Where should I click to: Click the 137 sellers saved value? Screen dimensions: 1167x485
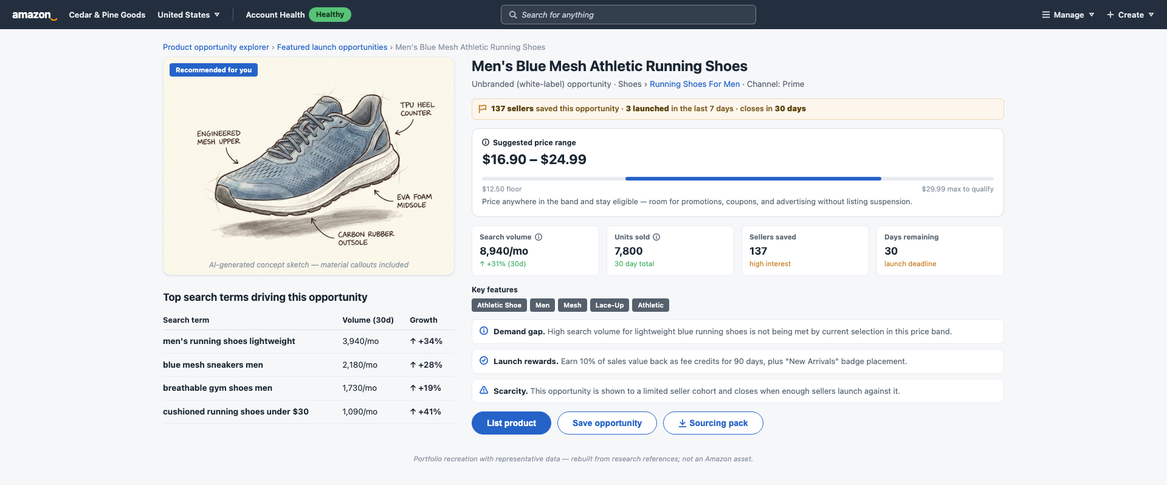tap(758, 251)
